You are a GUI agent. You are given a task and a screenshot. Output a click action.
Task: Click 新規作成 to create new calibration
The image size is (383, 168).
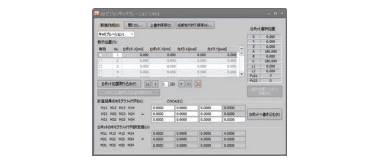[x=109, y=25]
